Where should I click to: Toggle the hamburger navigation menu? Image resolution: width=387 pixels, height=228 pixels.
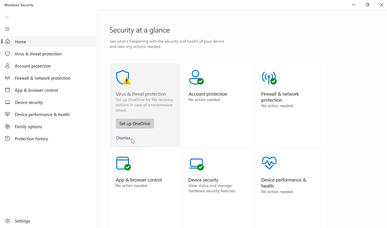click(7, 29)
